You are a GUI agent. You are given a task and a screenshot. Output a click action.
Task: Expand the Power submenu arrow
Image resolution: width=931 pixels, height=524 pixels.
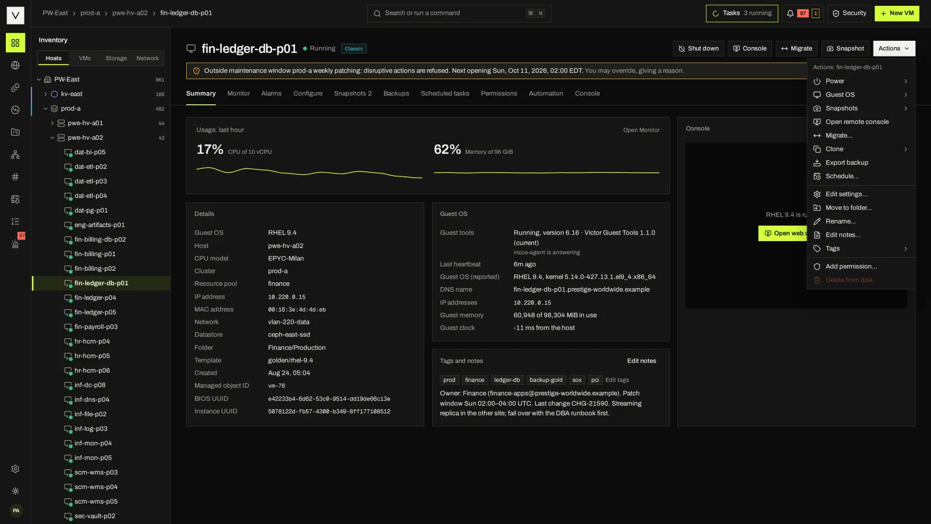pyautogui.click(x=905, y=82)
